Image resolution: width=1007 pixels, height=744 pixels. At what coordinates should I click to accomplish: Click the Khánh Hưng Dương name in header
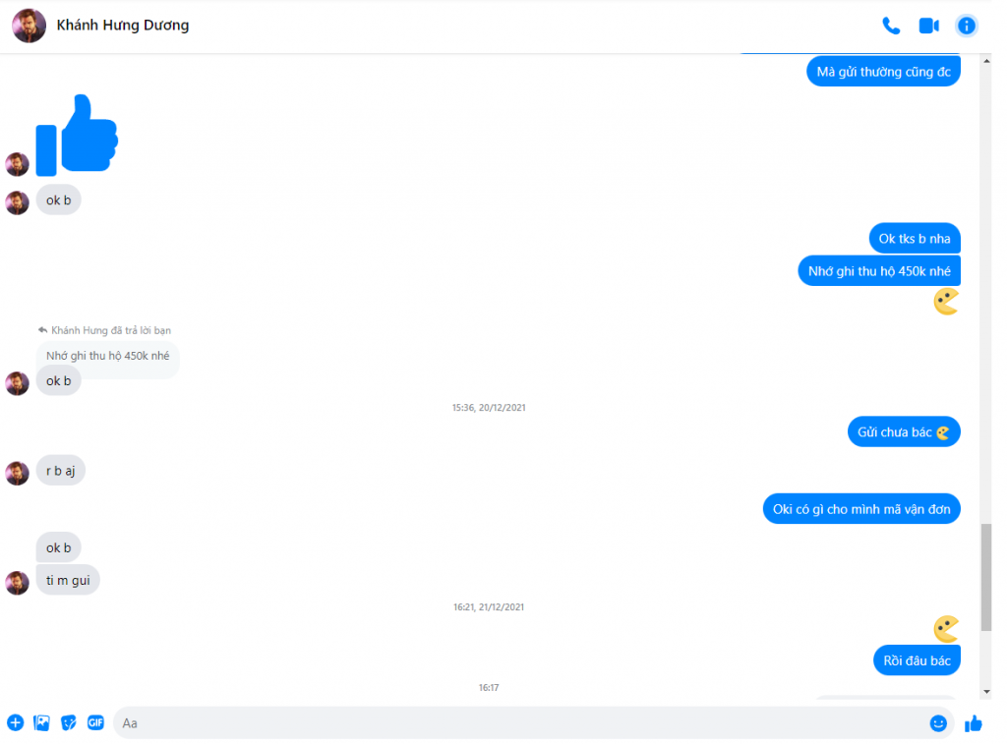(x=123, y=25)
